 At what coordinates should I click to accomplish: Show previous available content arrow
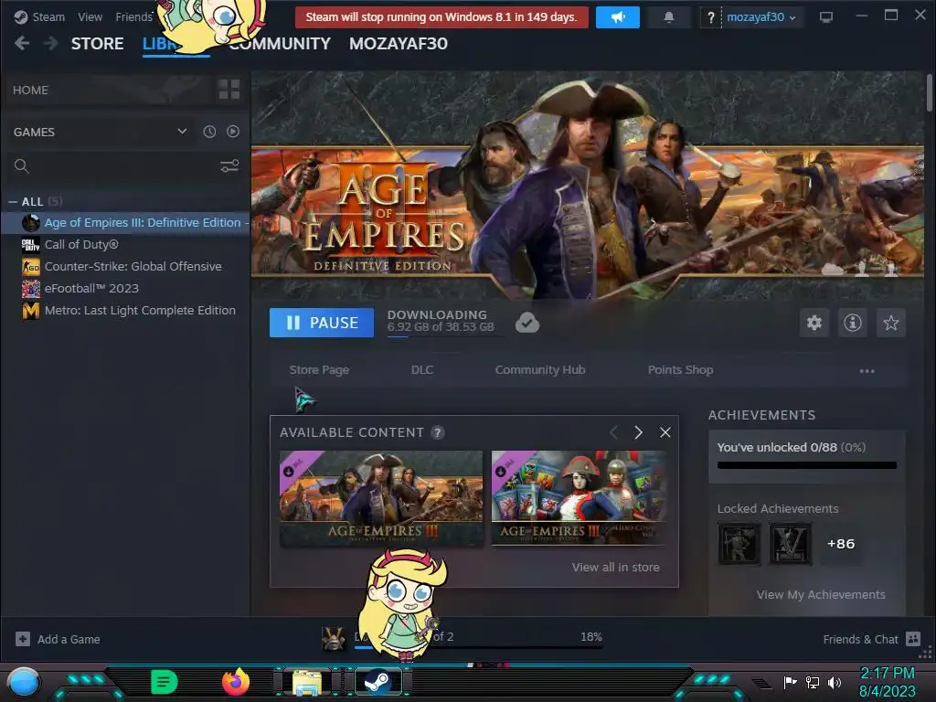pyautogui.click(x=613, y=432)
